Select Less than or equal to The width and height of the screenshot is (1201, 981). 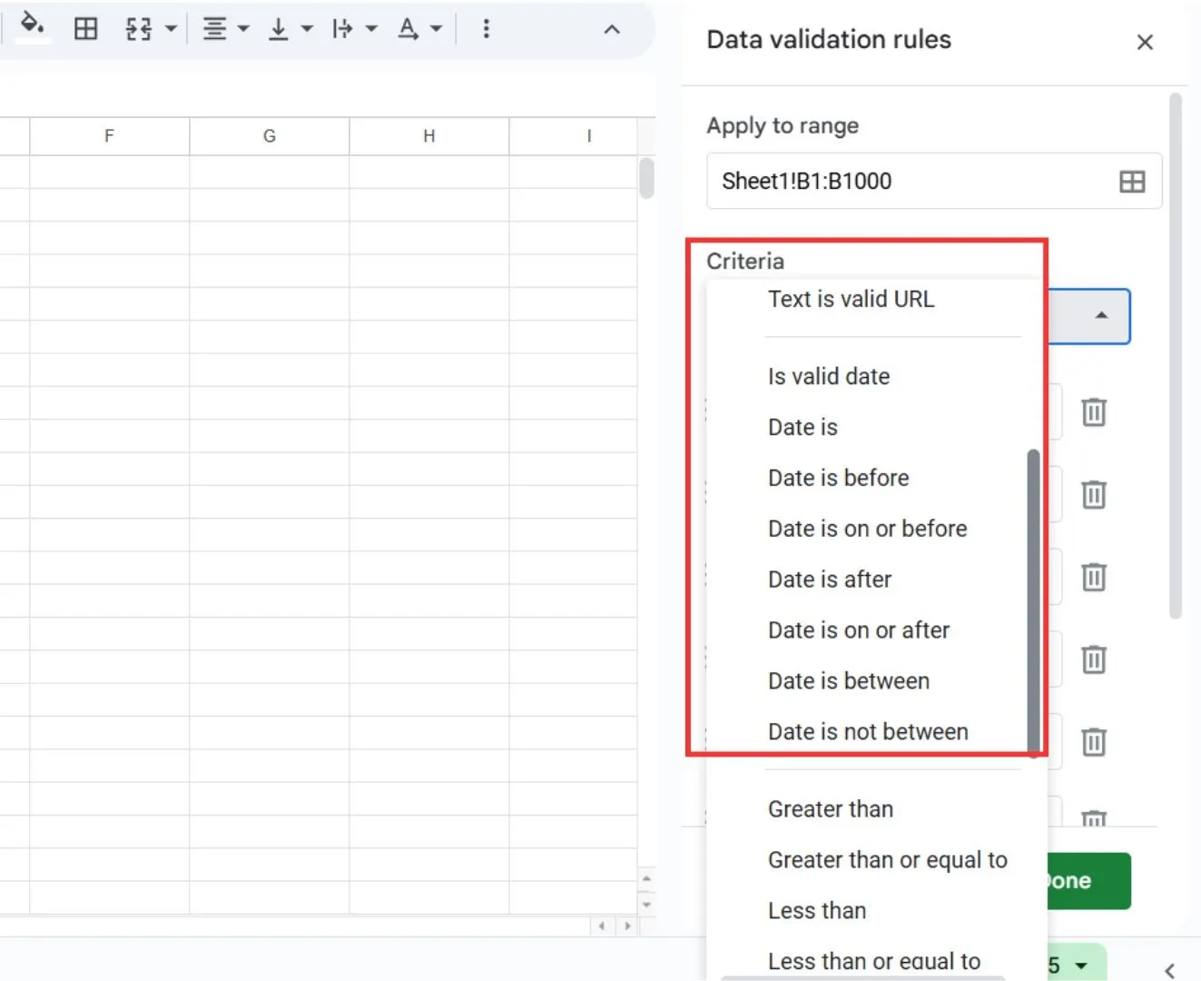click(874, 961)
